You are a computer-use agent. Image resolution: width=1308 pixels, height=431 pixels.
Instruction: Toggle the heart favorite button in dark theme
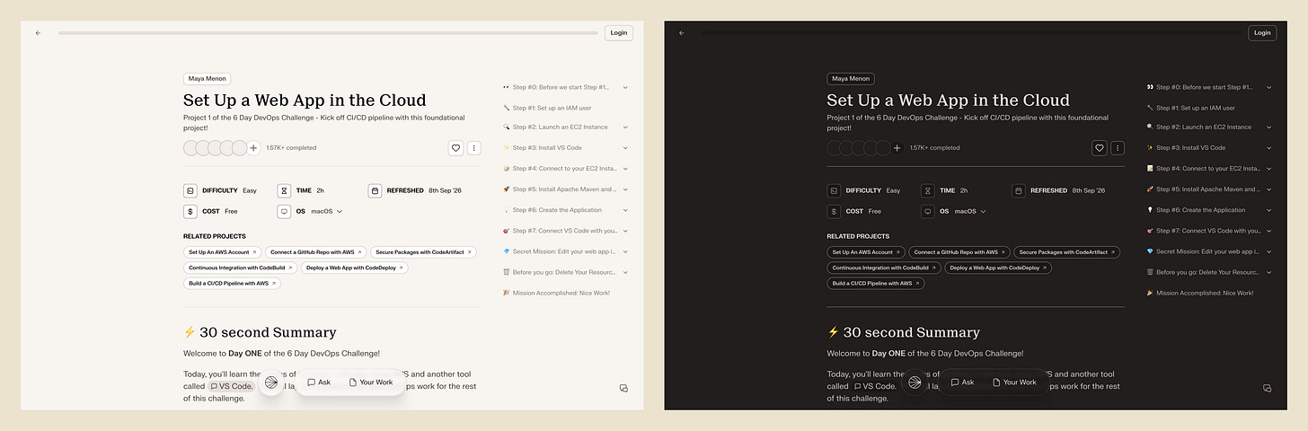(x=1100, y=148)
